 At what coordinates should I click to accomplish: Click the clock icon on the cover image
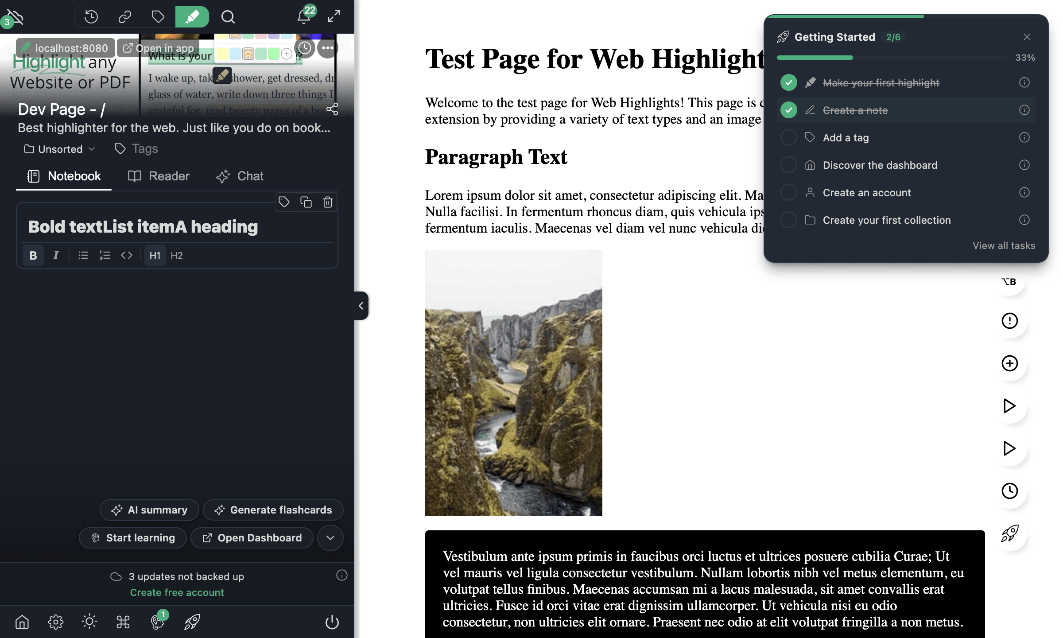(x=305, y=48)
